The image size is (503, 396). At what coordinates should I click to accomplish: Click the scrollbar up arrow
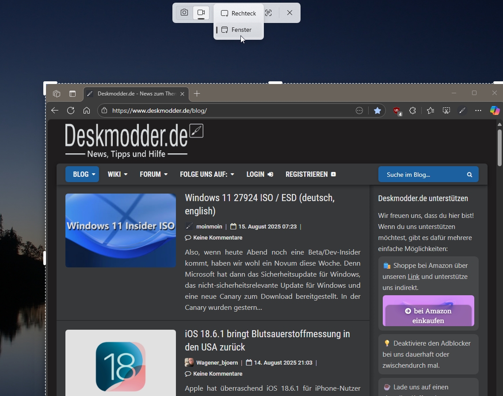[499, 124]
